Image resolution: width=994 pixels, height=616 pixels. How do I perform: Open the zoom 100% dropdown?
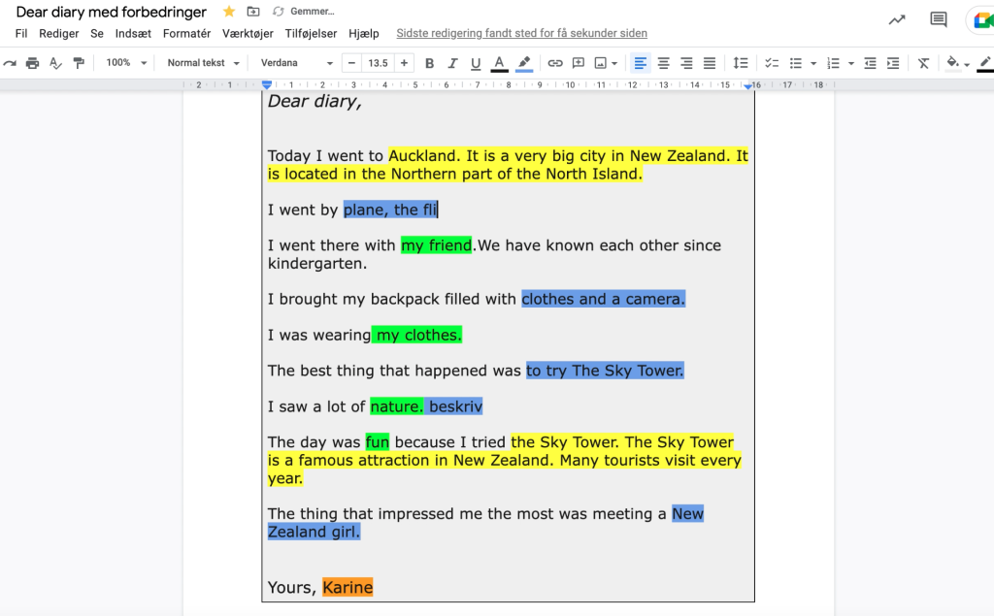coord(126,63)
